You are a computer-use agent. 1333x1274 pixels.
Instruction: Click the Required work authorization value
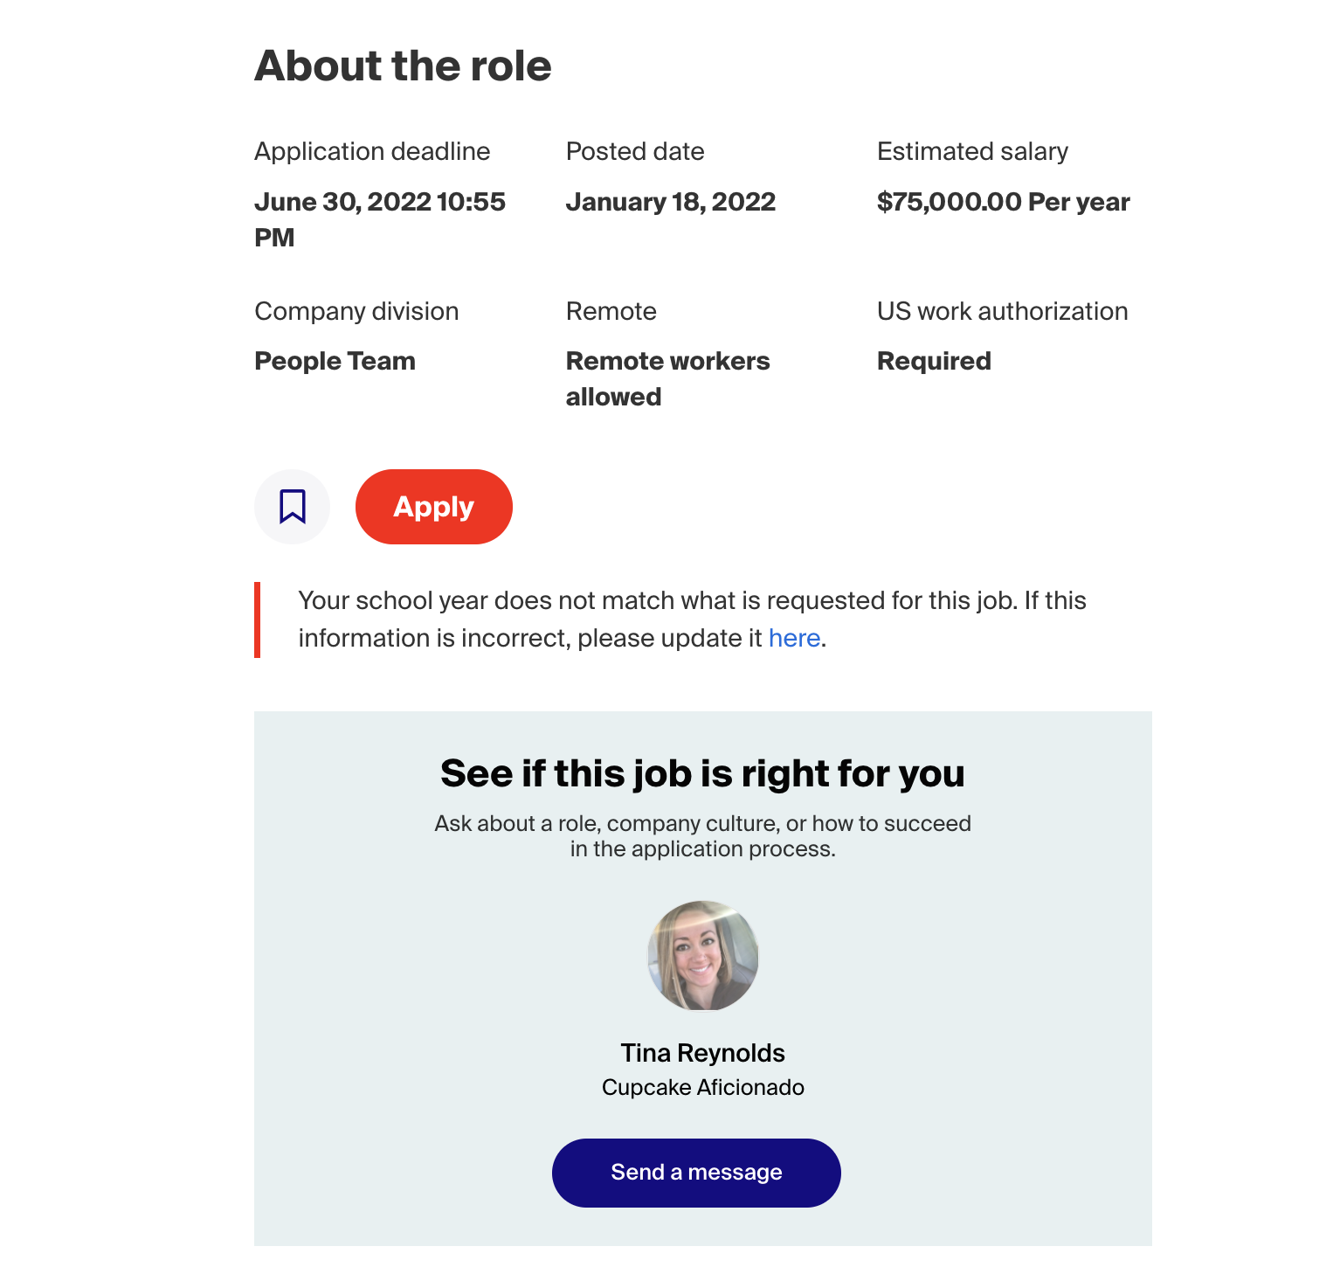(x=934, y=361)
